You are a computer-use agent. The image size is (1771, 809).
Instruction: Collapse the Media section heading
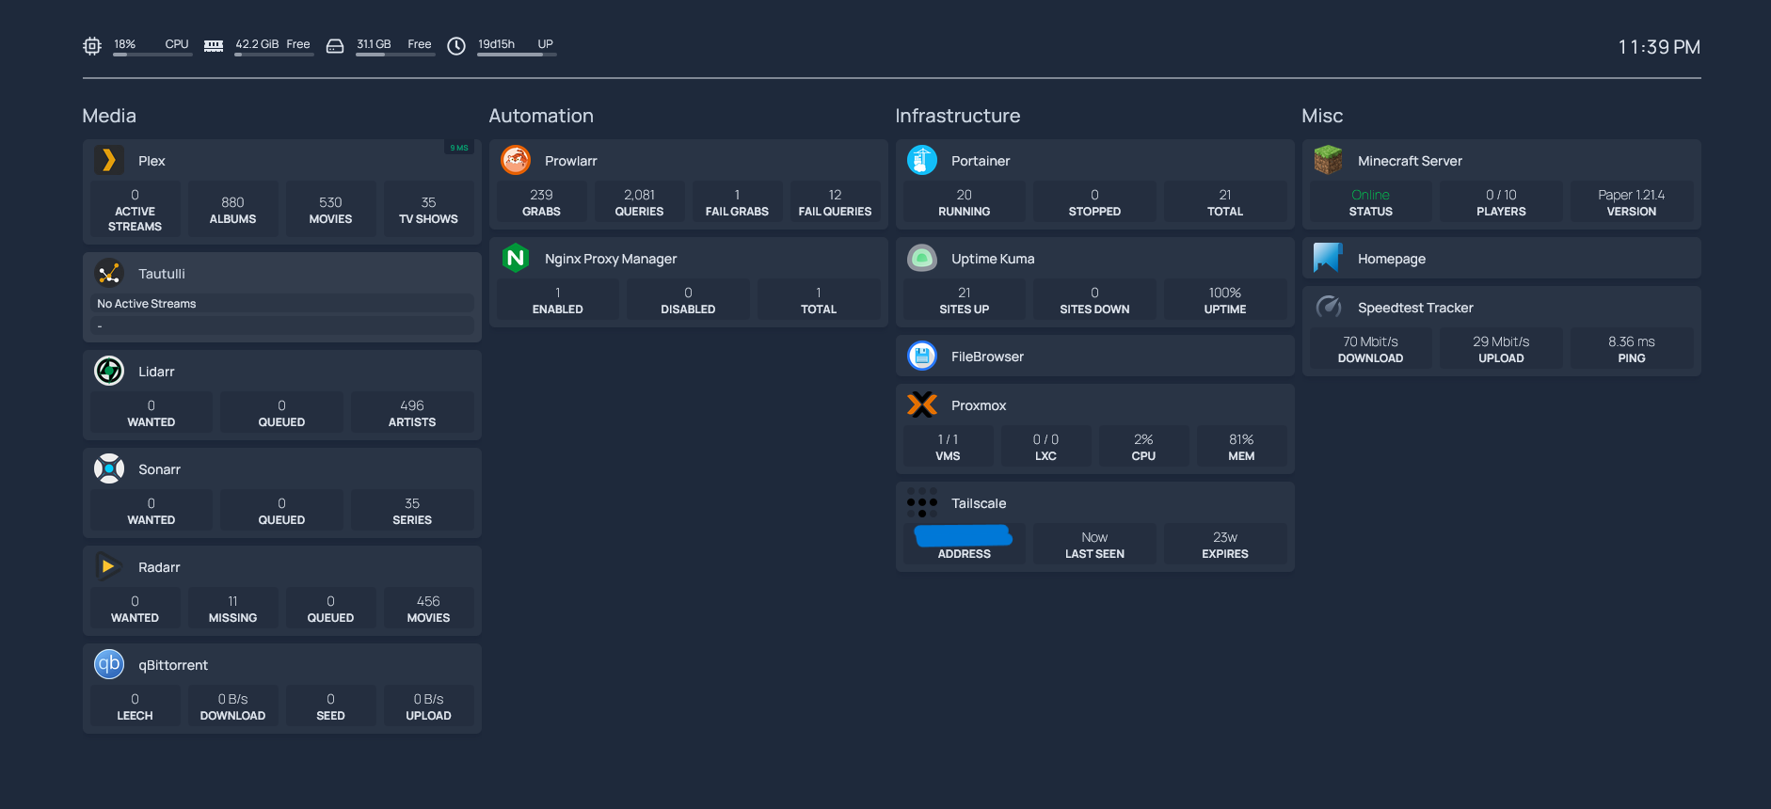pos(109,116)
